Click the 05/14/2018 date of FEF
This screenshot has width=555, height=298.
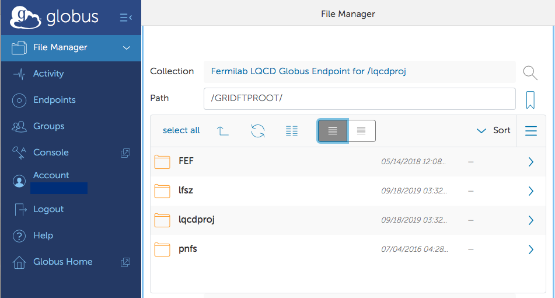tap(413, 162)
